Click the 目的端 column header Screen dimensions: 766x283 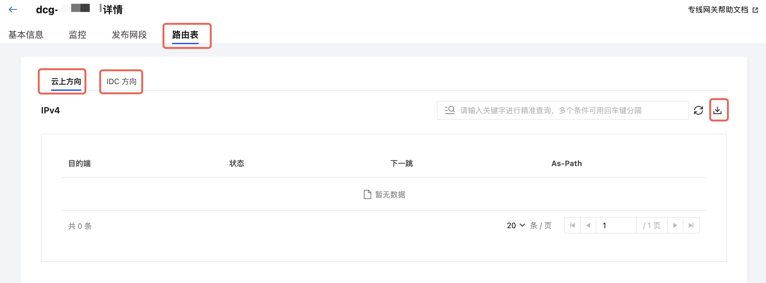[x=79, y=163]
